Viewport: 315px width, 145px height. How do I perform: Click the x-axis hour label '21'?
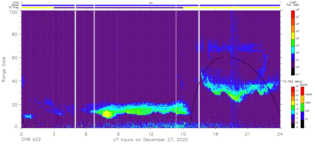(x=248, y=134)
